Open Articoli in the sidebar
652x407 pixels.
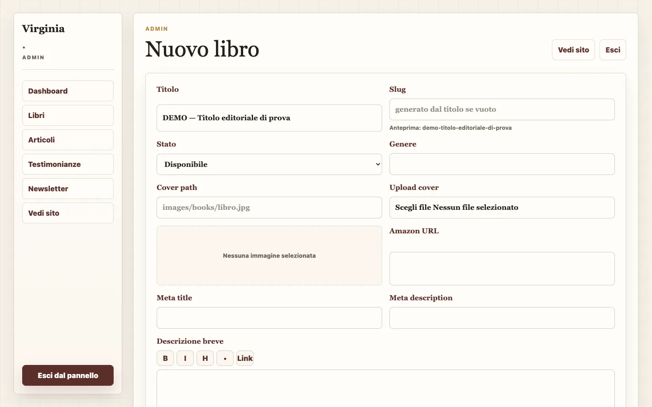click(x=68, y=140)
